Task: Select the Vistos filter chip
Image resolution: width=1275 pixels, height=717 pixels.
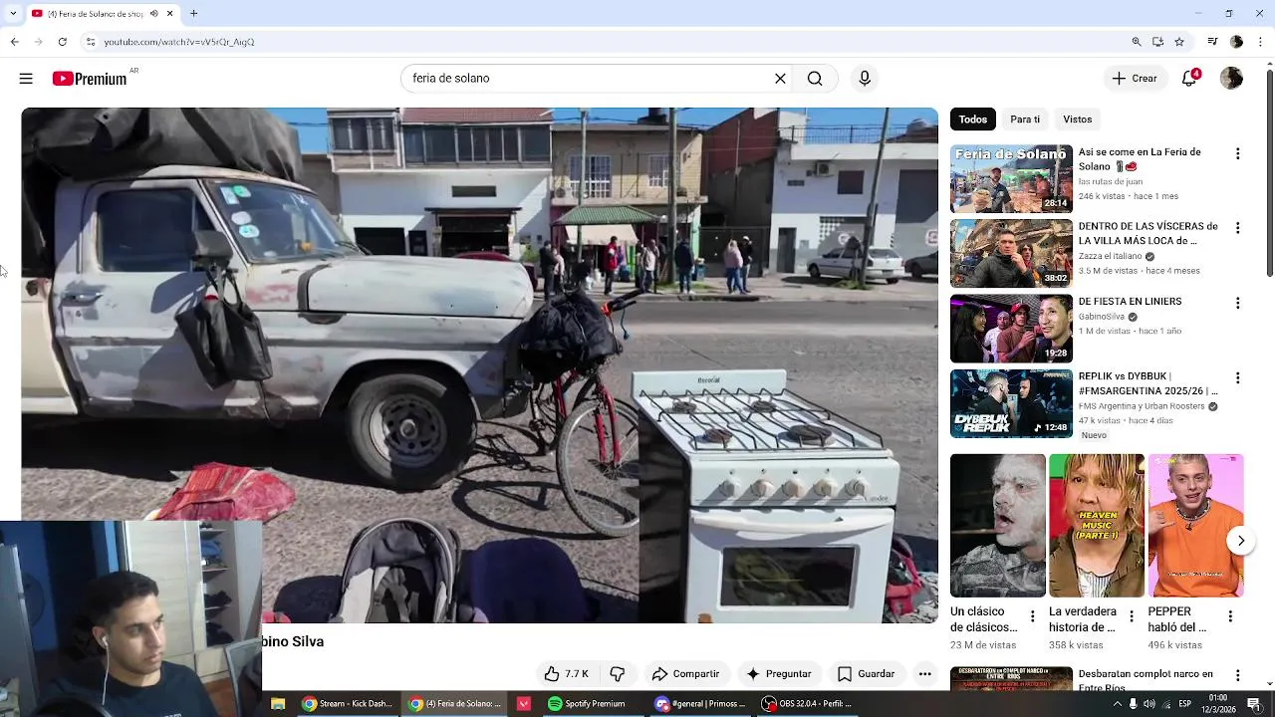Action: coord(1077,119)
